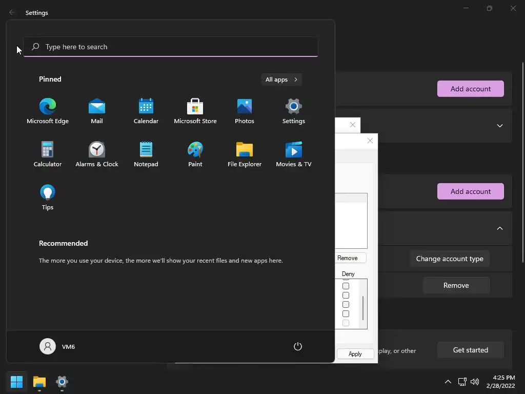
Task: Open the VM6 user account menu
Action: (x=57, y=346)
